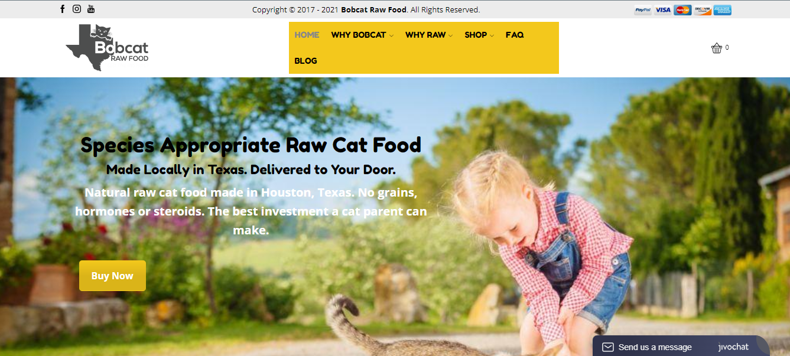Open the Blog menu item
The width and height of the screenshot is (790, 356).
[305, 61]
